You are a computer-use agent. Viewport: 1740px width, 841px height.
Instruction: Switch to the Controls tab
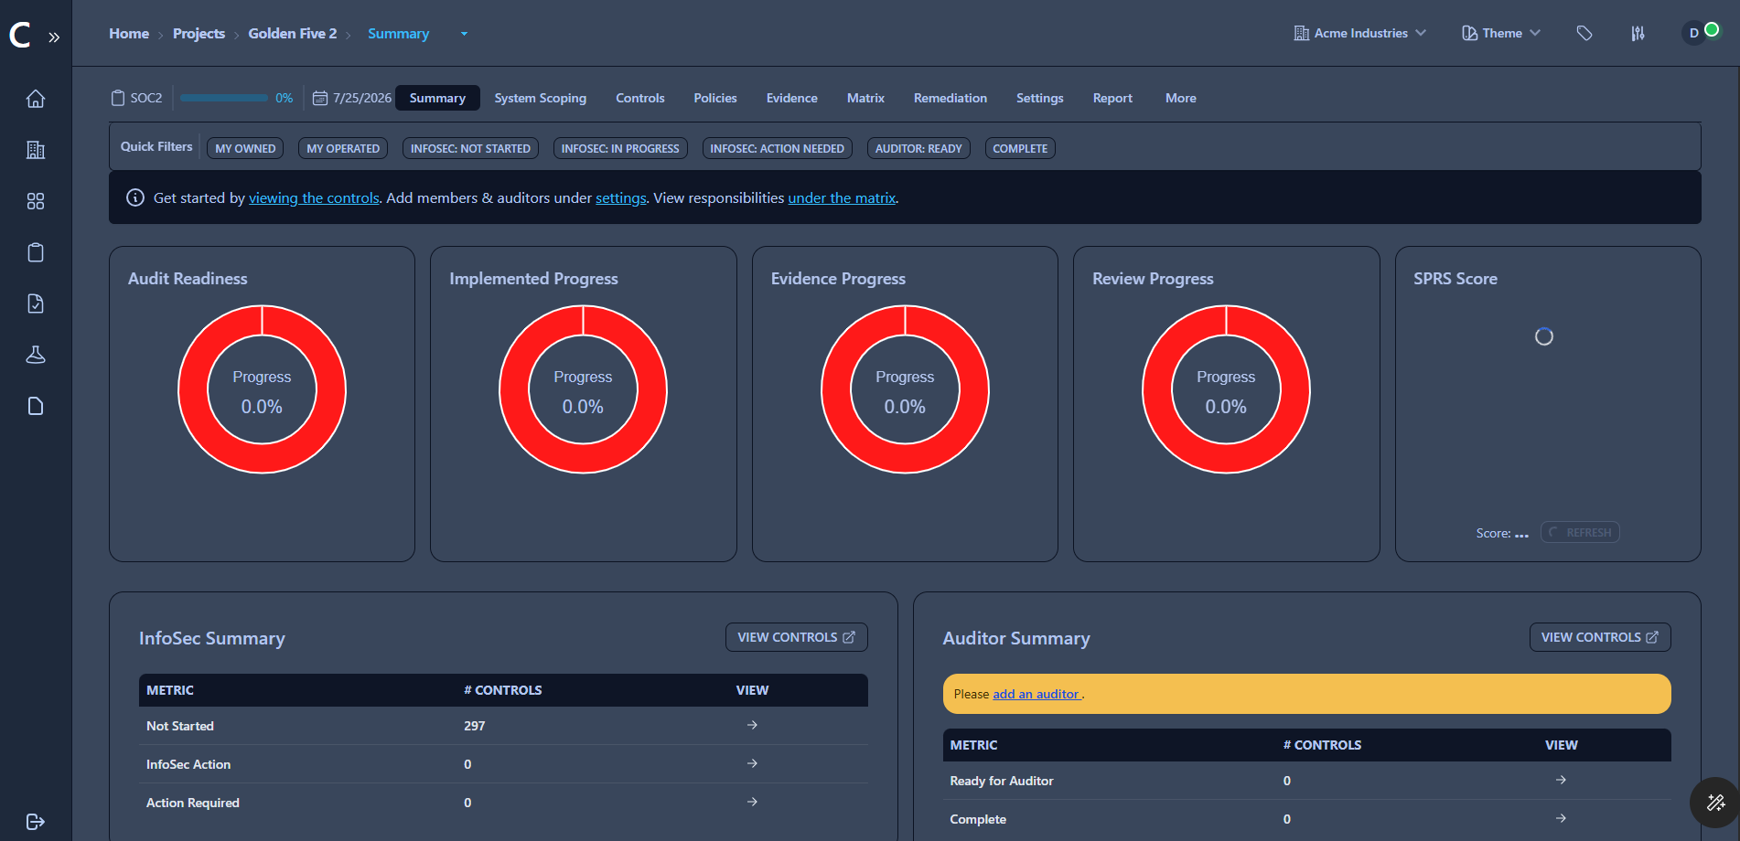pyautogui.click(x=640, y=98)
